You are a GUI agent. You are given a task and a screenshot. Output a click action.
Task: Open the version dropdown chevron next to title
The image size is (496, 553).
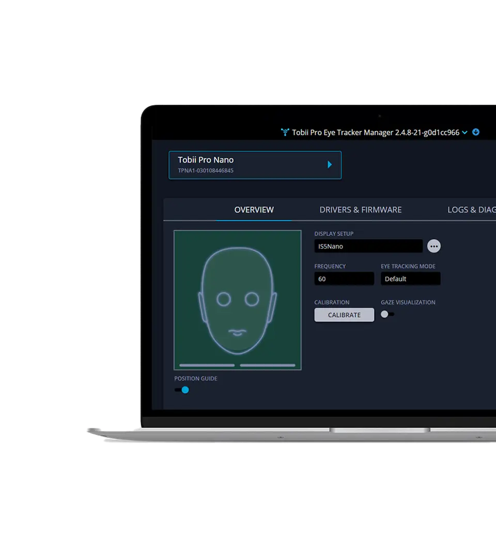[464, 133]
